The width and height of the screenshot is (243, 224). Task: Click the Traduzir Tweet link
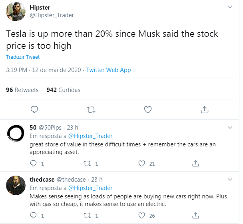(x=23, y=57)
